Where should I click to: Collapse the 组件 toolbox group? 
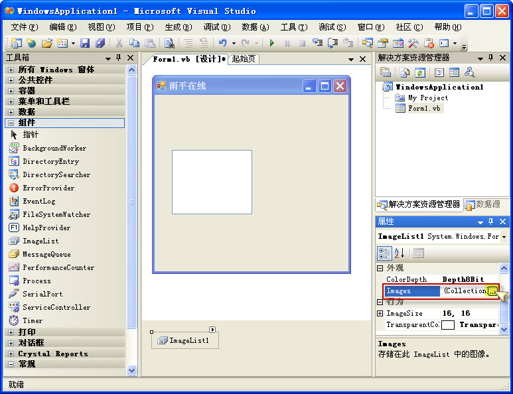tap(11, 123)
